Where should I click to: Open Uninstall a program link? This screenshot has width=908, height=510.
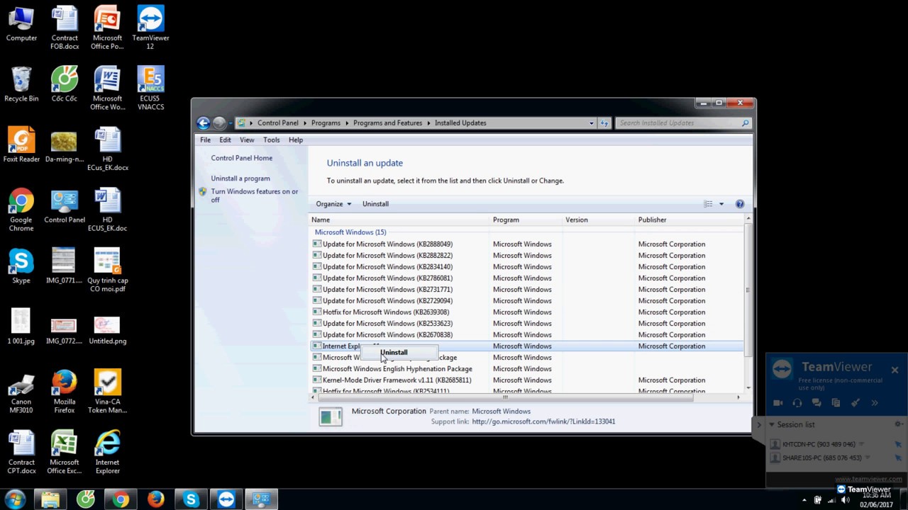click(x=240, y=178)
